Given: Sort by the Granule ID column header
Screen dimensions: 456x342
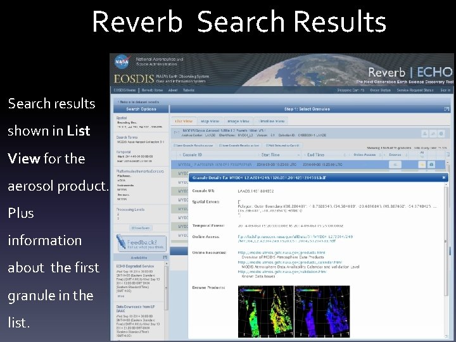Looking at the screenshot, I should [x=192, y=155].
